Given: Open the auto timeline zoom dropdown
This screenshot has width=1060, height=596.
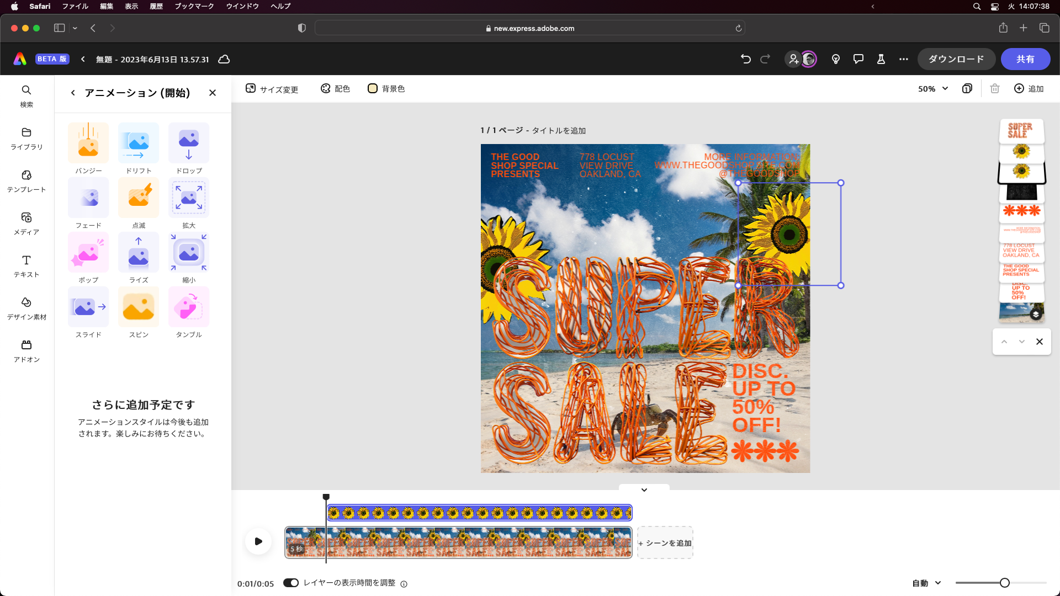Looking at the screenshot, I should coord(926,583).
